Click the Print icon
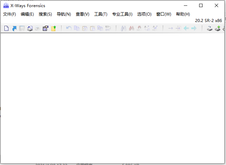 coord(38,28)
